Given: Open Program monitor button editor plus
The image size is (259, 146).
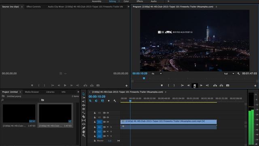Looking at the screenshot, I should [255, 86].
